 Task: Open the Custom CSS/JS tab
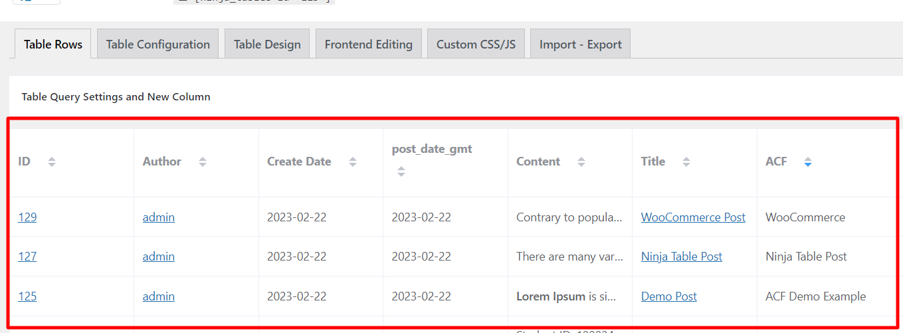[x=476, y=44]
